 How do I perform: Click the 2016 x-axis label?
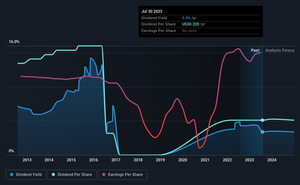tap(94, 160)
